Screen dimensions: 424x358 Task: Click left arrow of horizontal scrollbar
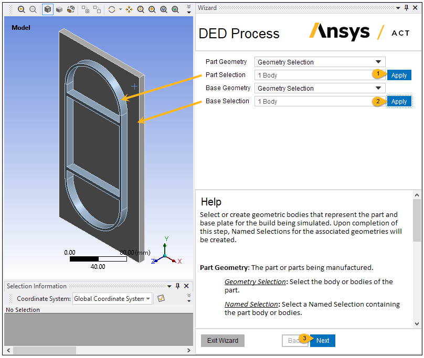pos(8,351)
